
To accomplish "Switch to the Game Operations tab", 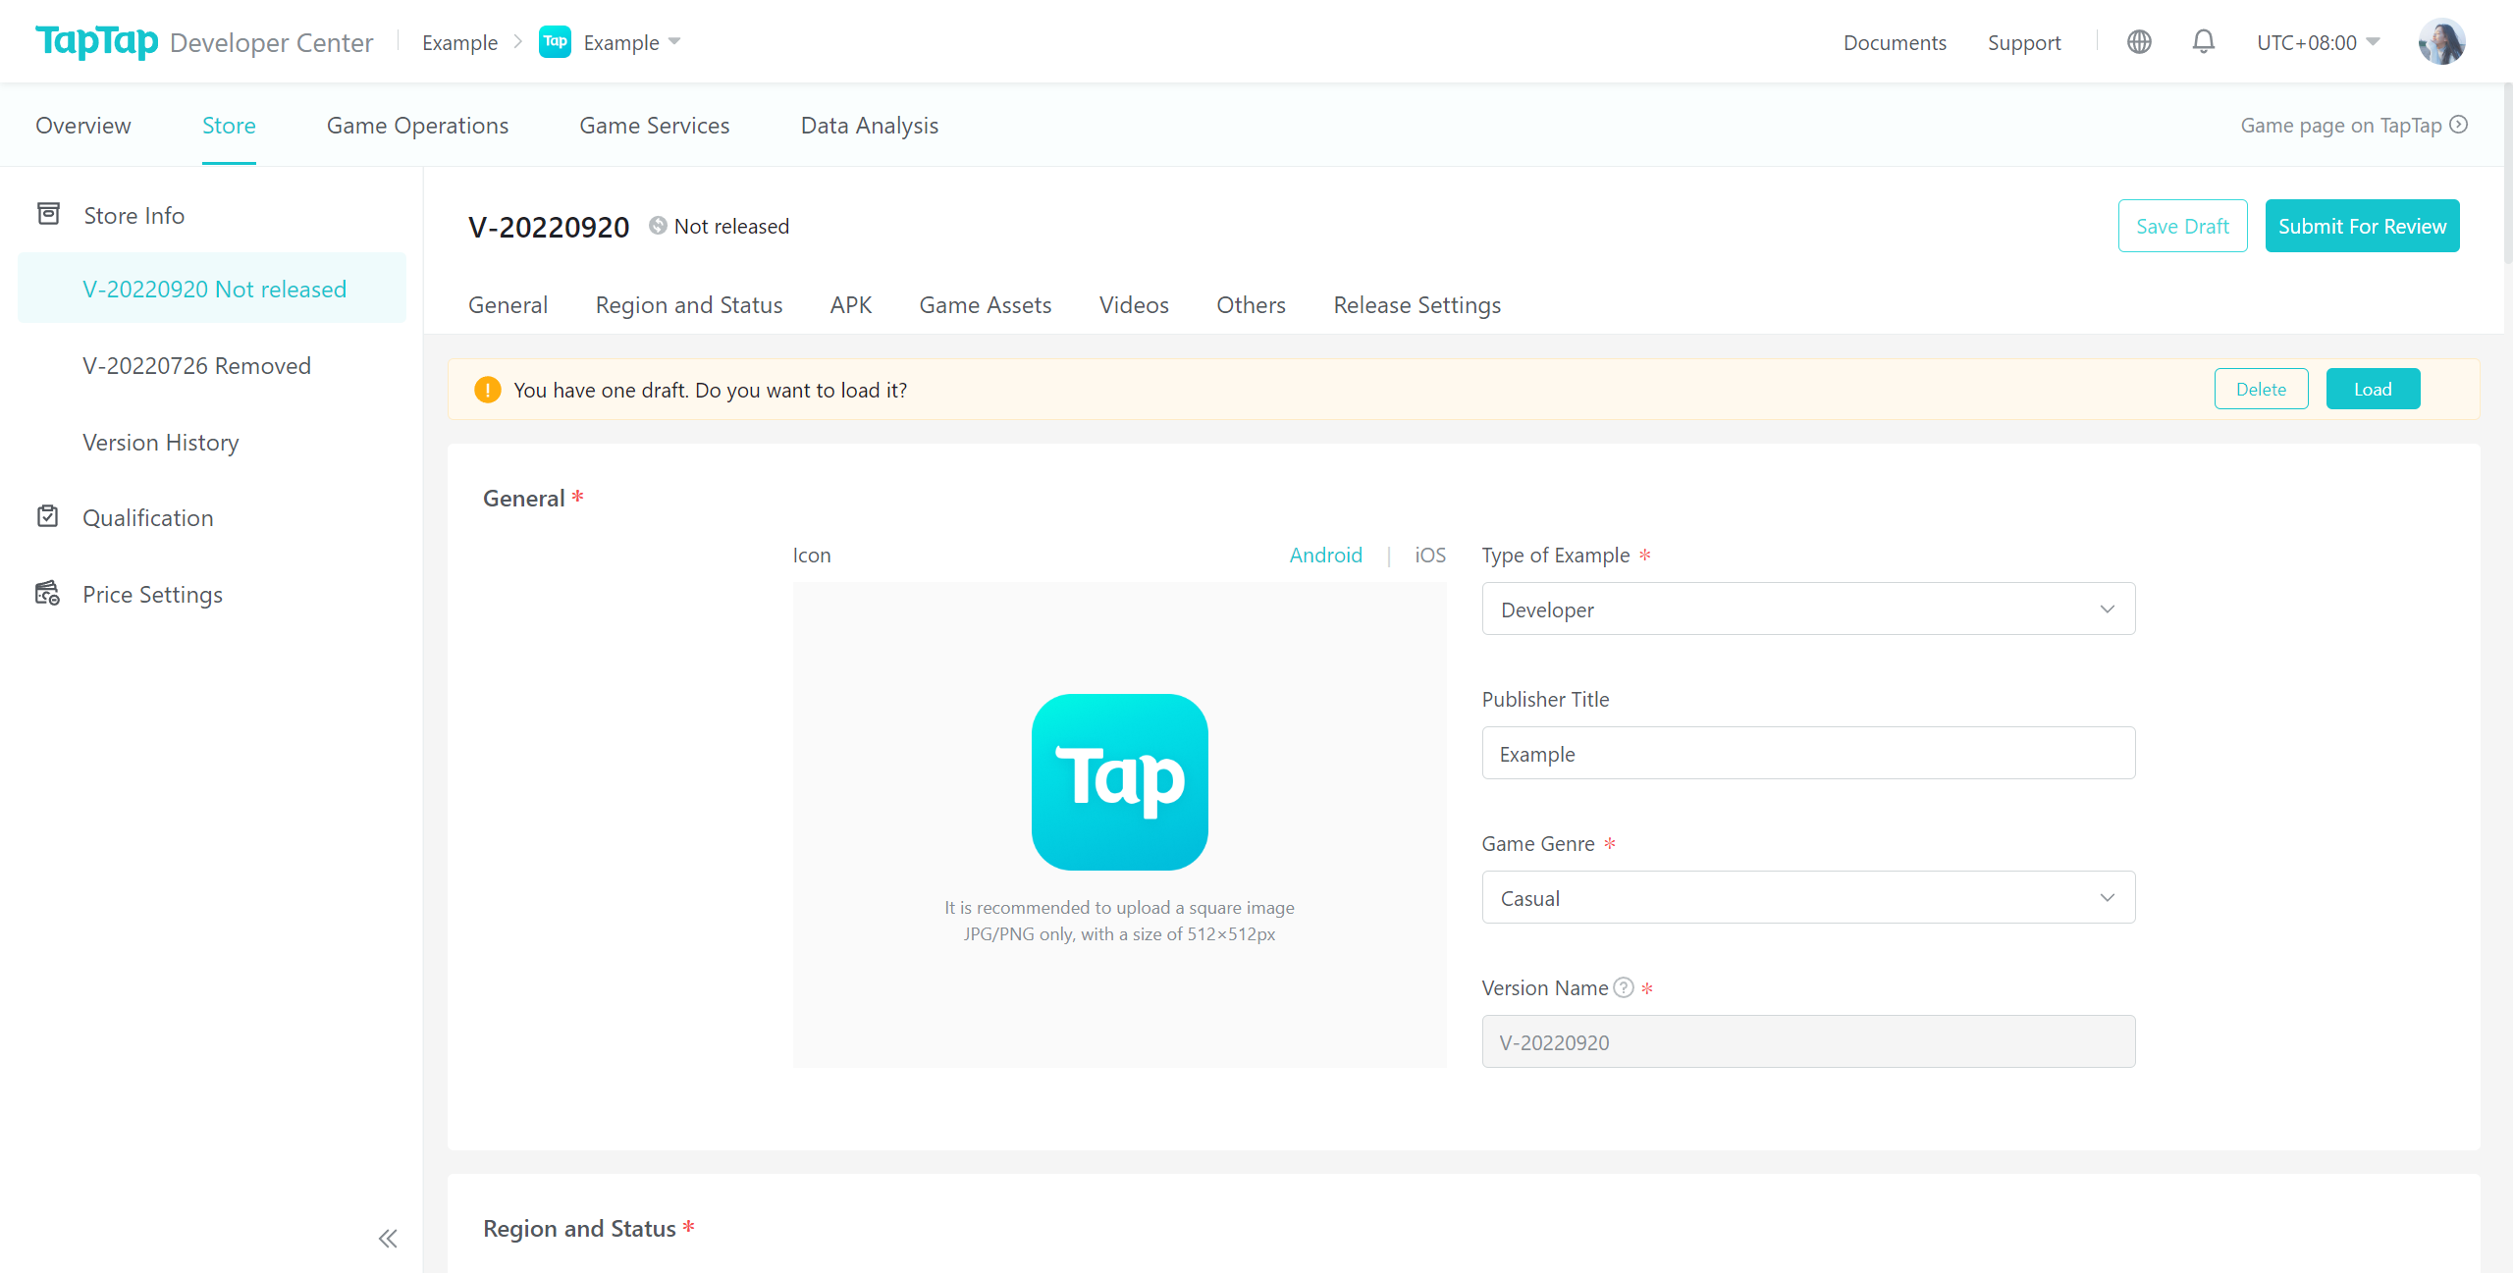I will pyautogui.click(x=417, y=126).
